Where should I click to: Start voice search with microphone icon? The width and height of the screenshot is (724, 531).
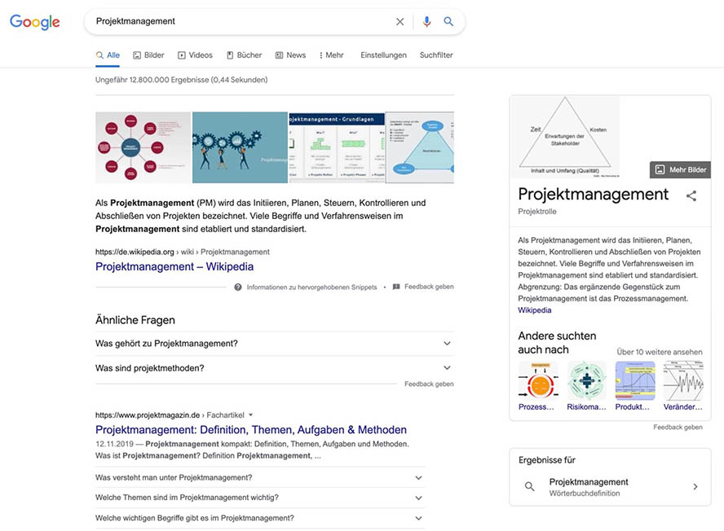(426, 22)
